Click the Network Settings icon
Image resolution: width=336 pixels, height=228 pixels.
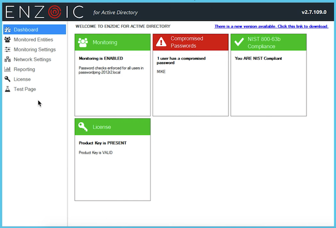coord(7,59)
